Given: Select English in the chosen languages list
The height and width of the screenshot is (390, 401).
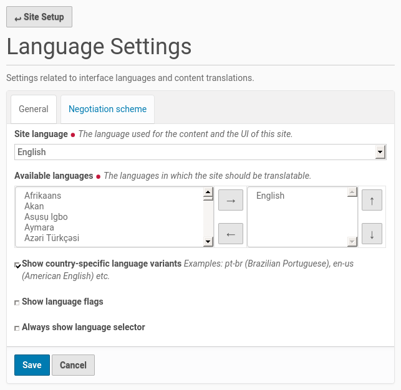Looking at the screenshot, I should (270, 196).
